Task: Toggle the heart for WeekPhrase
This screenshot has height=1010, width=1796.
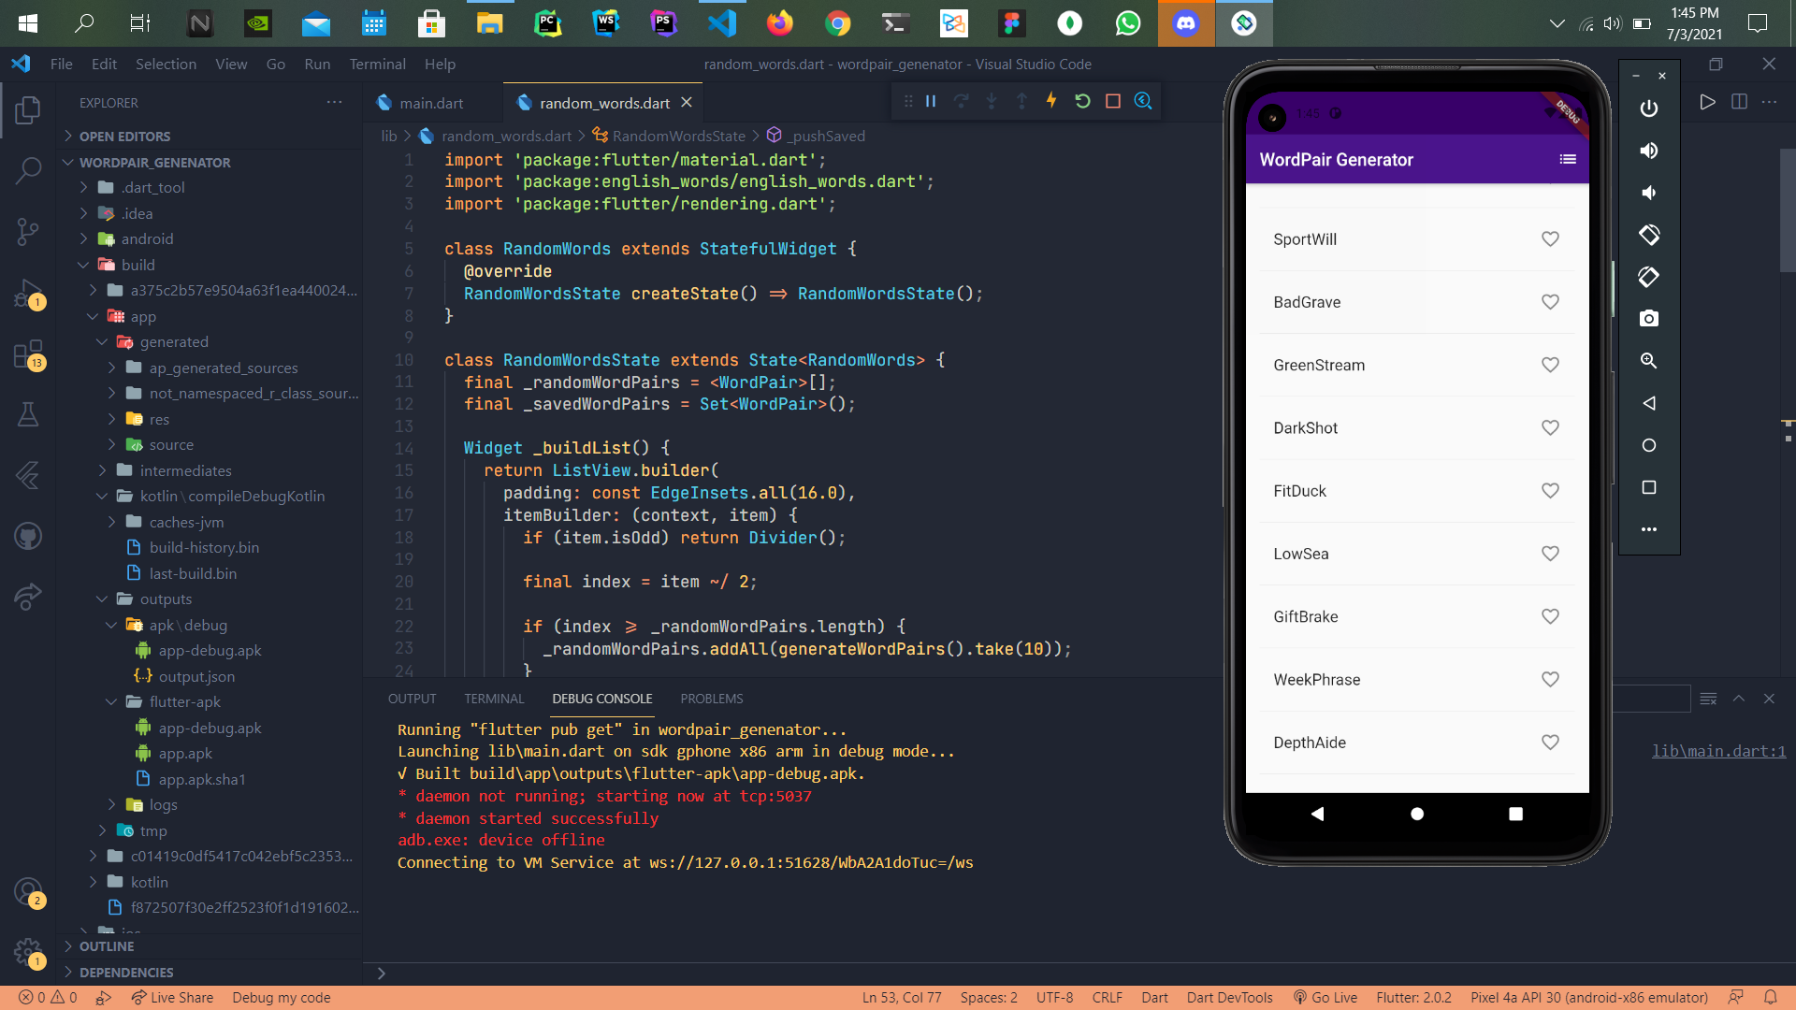Action: (x=1550, y=680)
